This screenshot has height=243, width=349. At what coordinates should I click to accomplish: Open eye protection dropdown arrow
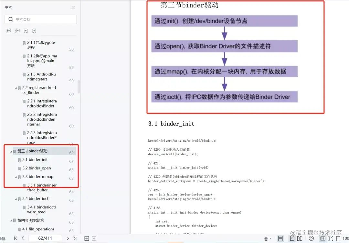[x=271, y=238]
